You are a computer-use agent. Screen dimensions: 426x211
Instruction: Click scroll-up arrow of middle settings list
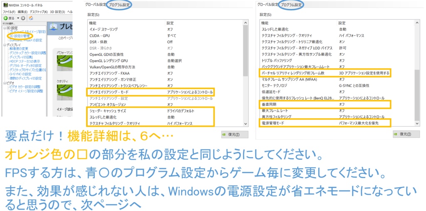[245, 23]
